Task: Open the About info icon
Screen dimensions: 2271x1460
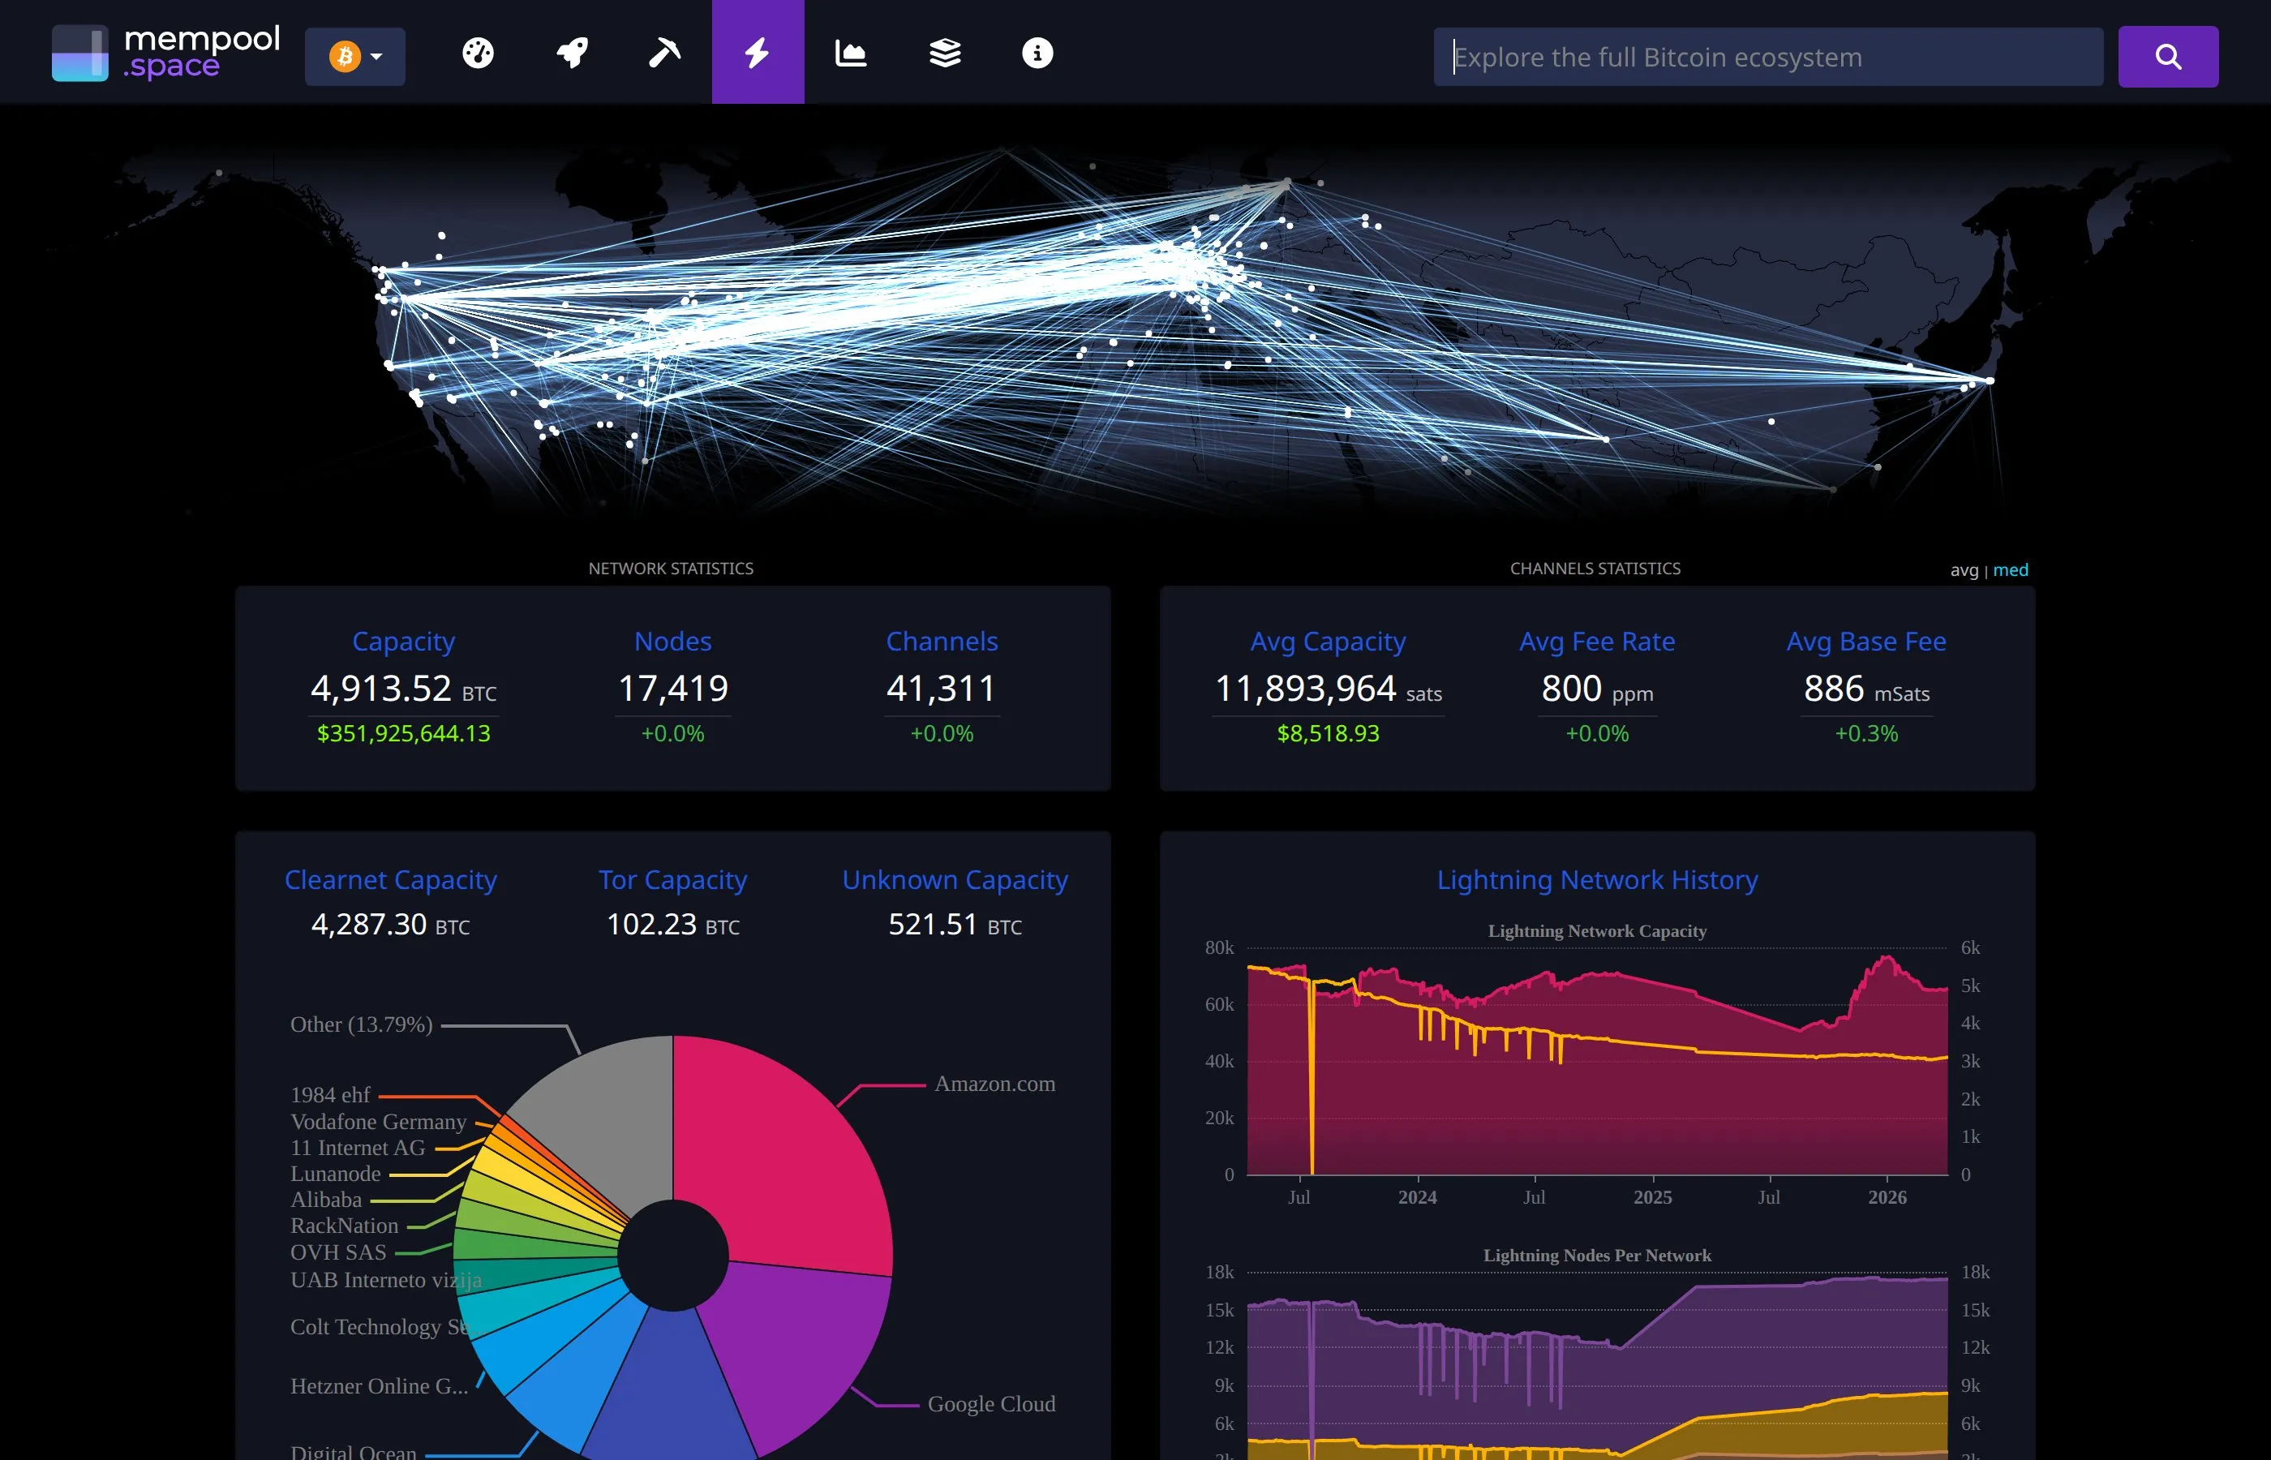Action: (x=1038, y=53)
